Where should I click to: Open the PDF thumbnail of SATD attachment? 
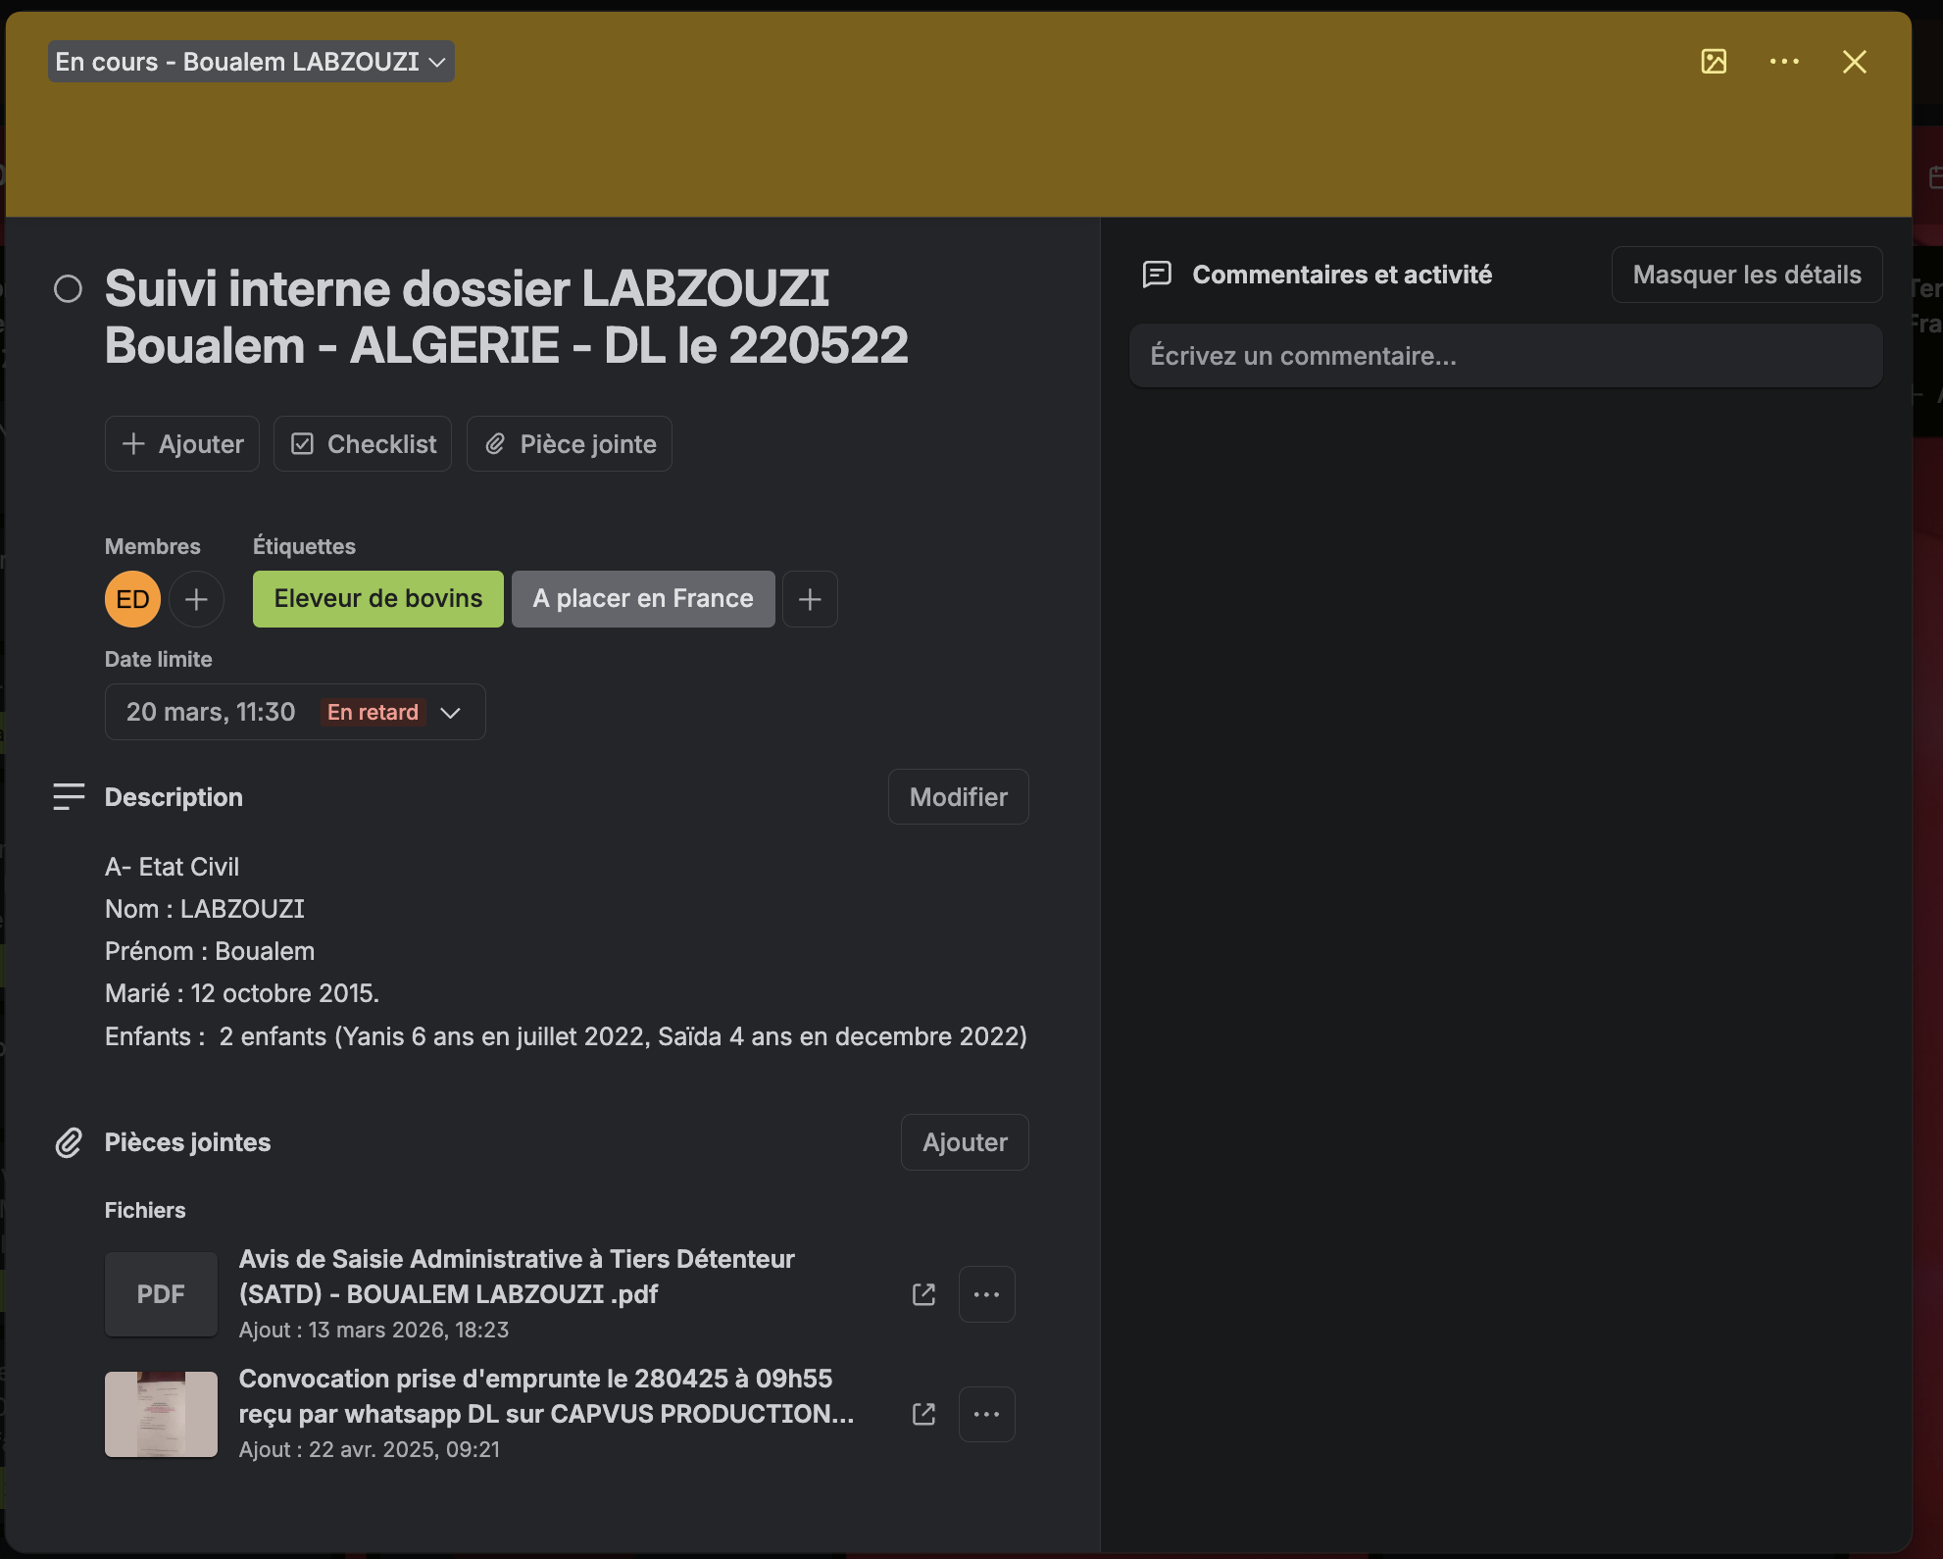coord(161,1294)
